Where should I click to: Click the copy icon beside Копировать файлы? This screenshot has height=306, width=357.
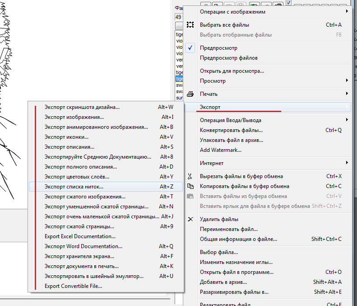(190, 186)
